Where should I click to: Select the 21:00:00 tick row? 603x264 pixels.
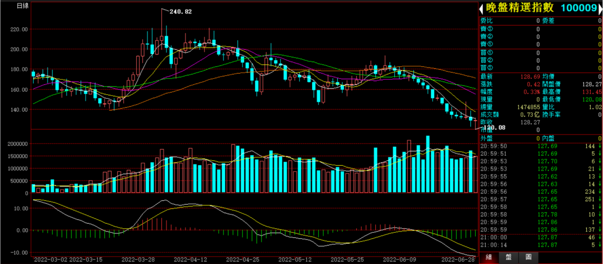(x=540, y=237)
